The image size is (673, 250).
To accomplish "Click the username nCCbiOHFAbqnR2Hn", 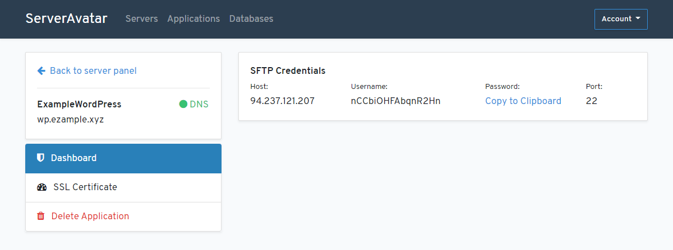I will click(395, 101).
